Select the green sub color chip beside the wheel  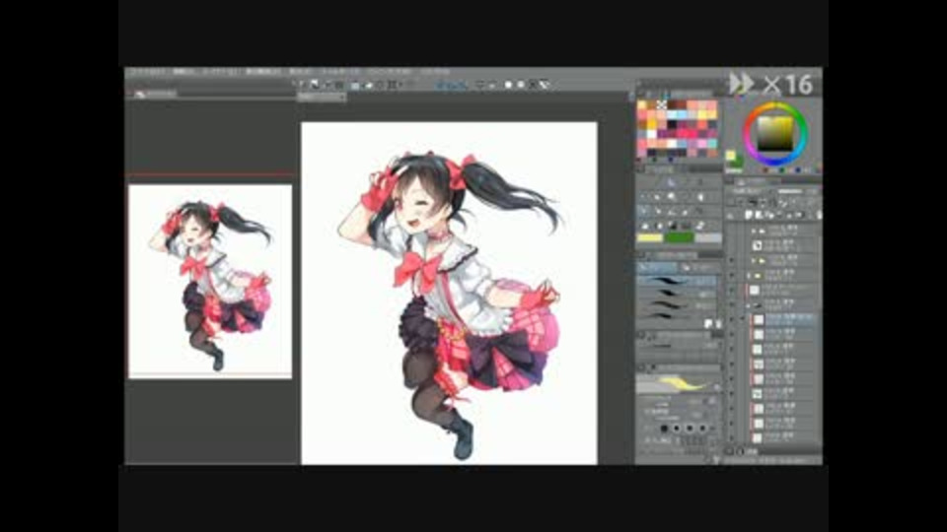(x=738, y=162)
